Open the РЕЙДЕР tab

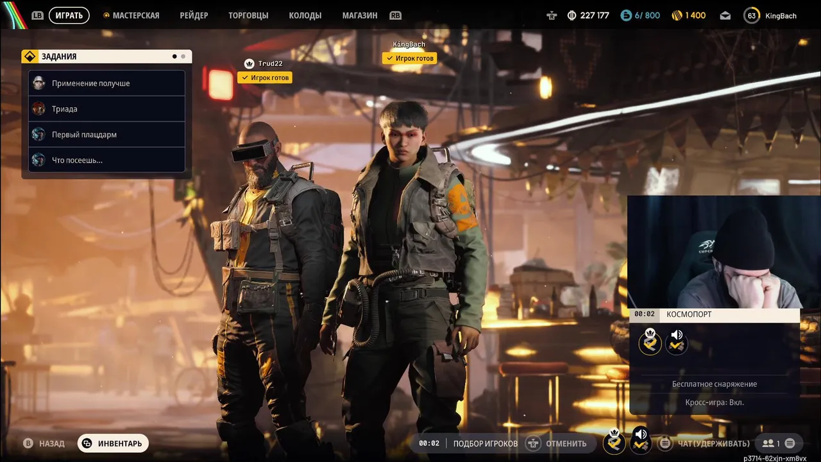click(x=194, y=15)
